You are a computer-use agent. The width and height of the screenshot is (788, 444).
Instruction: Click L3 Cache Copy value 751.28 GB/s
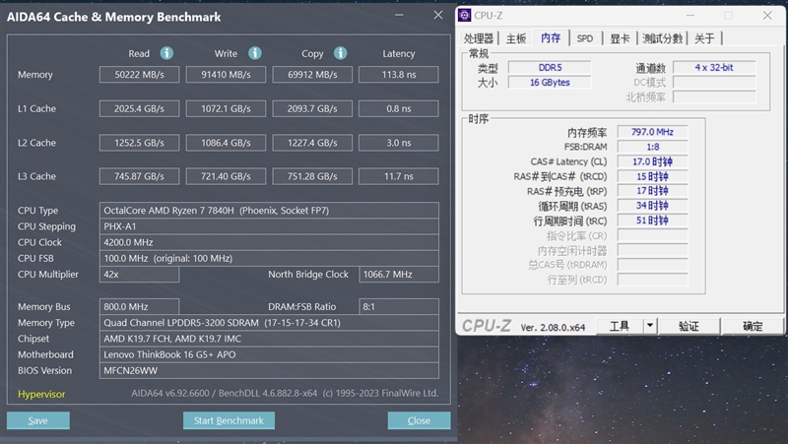point(312,176)
